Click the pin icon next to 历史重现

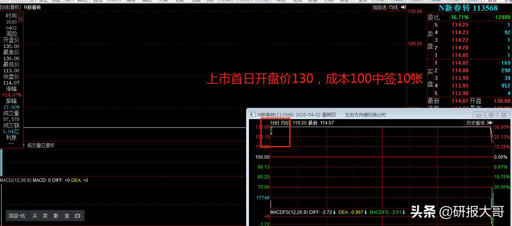[490, 123]
